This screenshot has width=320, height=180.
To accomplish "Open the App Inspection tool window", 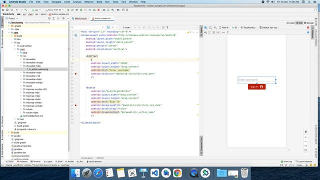I will [94, 161].
